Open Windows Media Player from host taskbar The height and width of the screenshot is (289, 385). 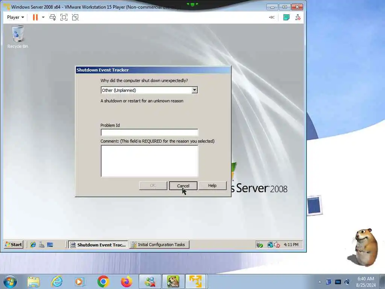point(80,281)
